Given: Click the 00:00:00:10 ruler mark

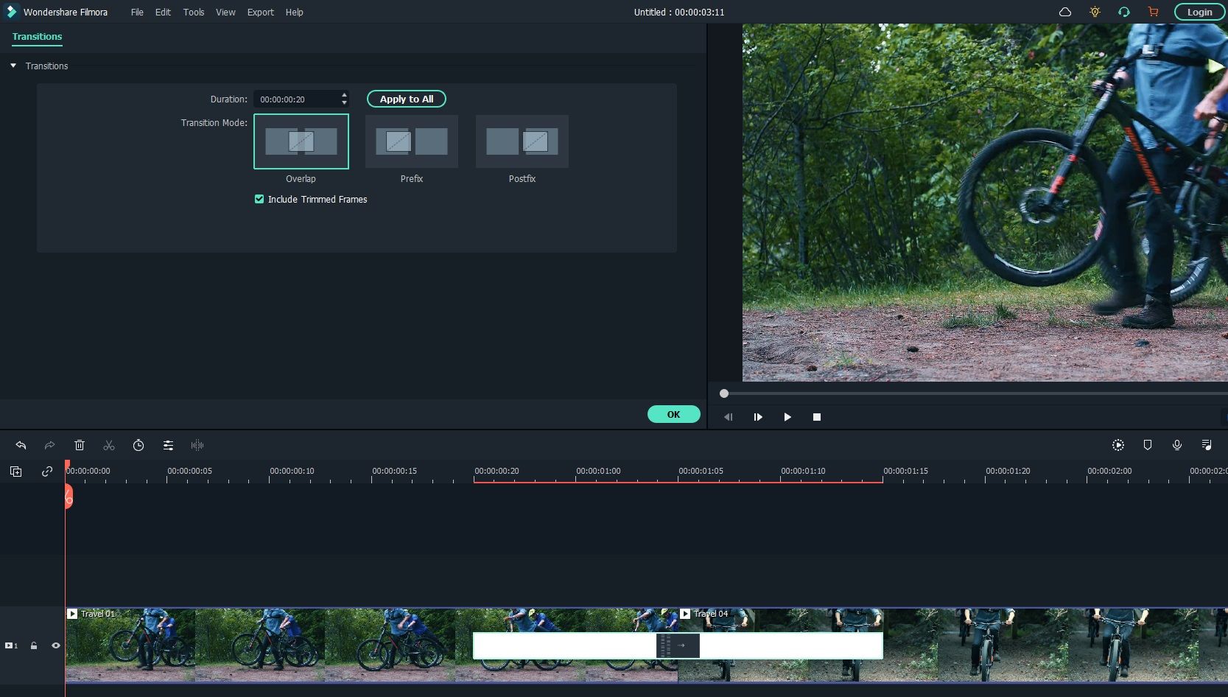Looking at the screenshot, I should 292,471.
